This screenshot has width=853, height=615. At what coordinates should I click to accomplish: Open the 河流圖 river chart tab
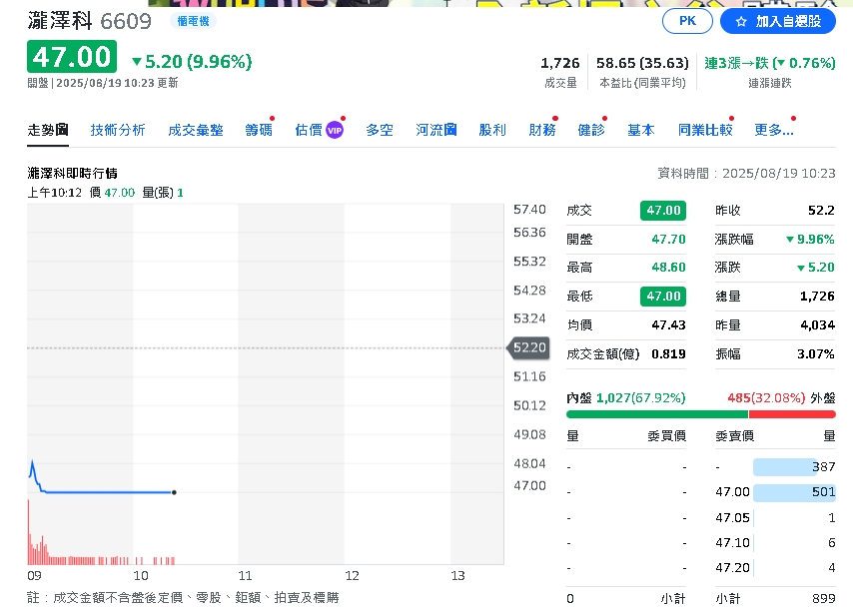pyautogui.click(x=435, y=129)
